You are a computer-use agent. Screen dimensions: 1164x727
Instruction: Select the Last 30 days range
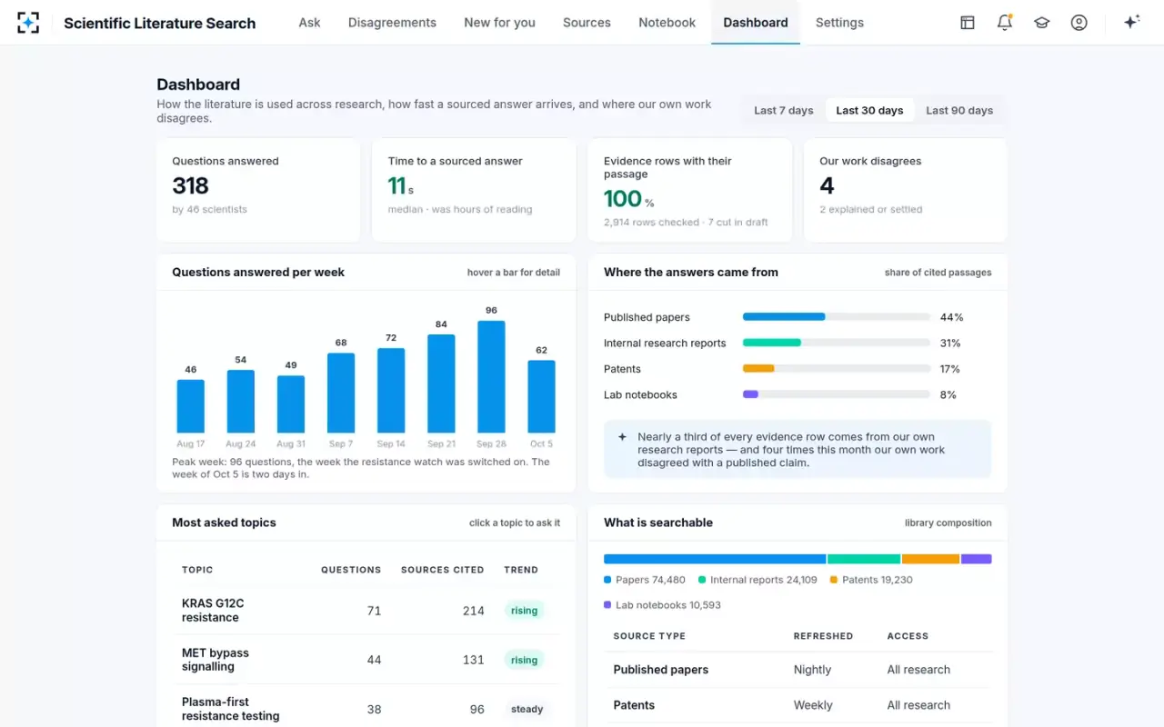point(869,110)
